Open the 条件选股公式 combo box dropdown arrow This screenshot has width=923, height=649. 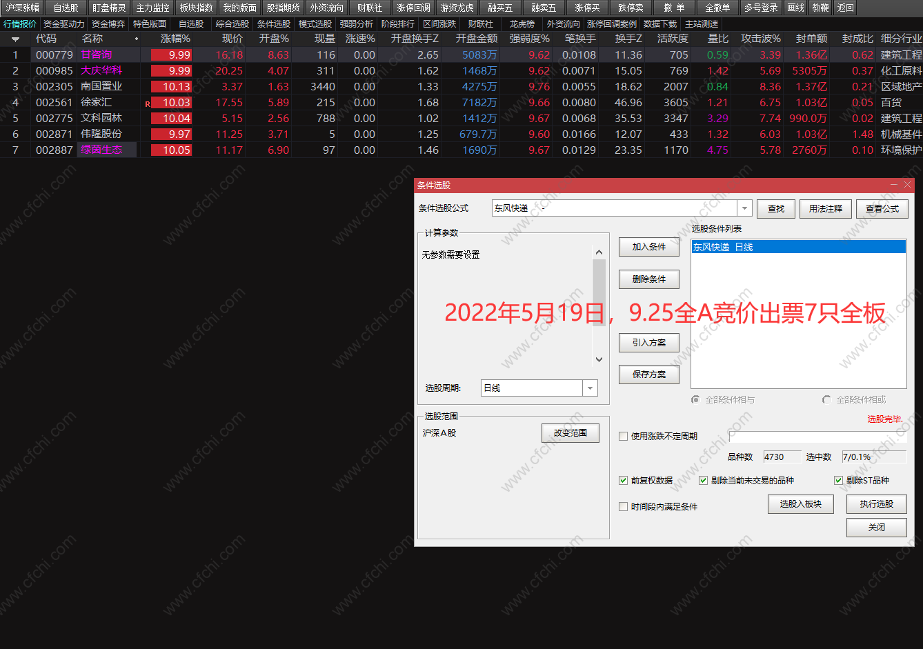click(744, 208)
